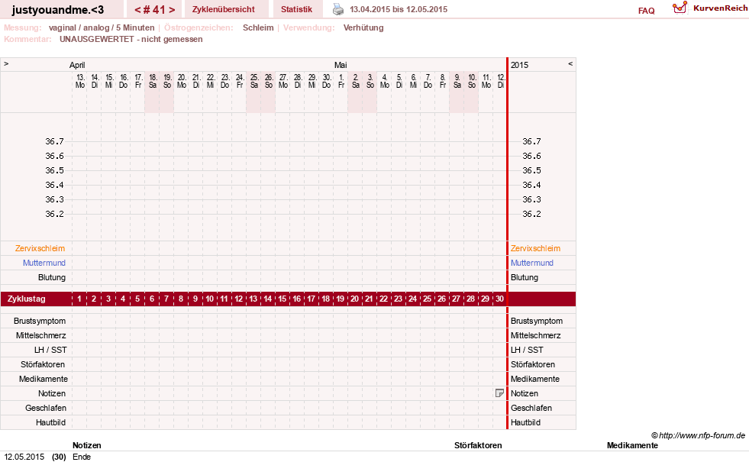Click the left Zervixschleim label
This screenshot has height=475, width=749.
(x=40, y=248)
